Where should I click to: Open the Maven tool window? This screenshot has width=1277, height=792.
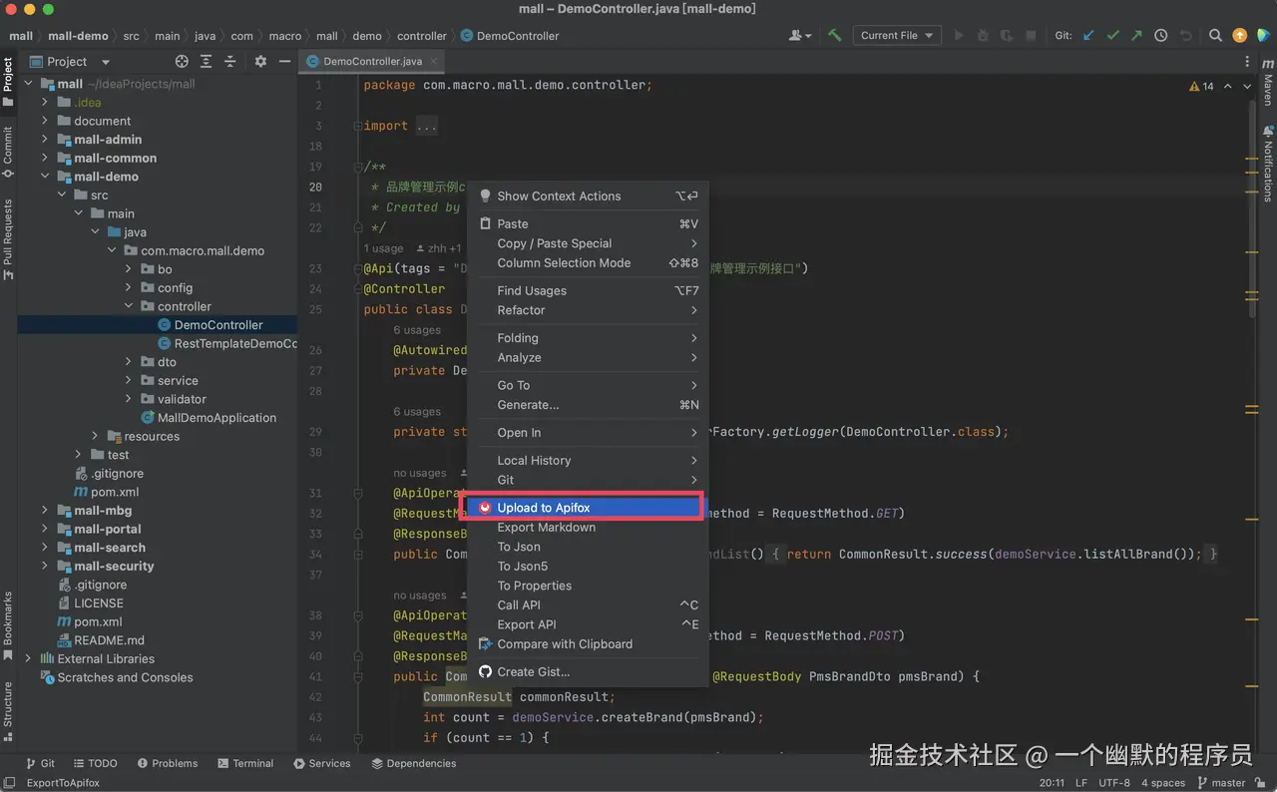1268,83
